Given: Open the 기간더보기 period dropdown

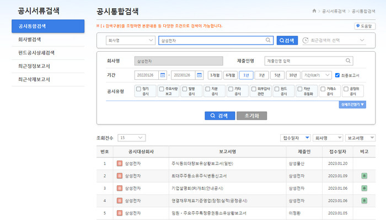Looking at the screenshot, I should 317,75.
